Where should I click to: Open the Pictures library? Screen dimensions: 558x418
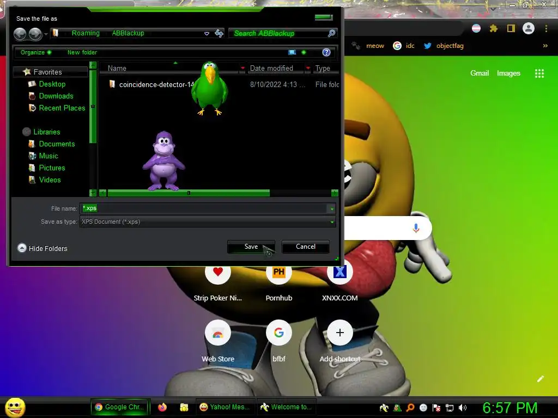52,168
